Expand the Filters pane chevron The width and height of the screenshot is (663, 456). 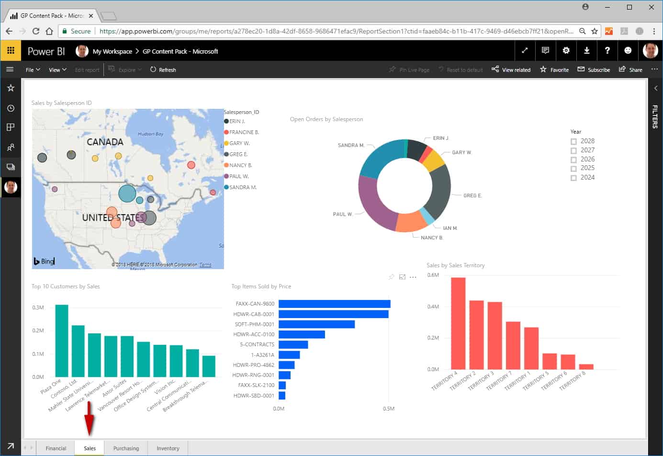coord(655,88)
